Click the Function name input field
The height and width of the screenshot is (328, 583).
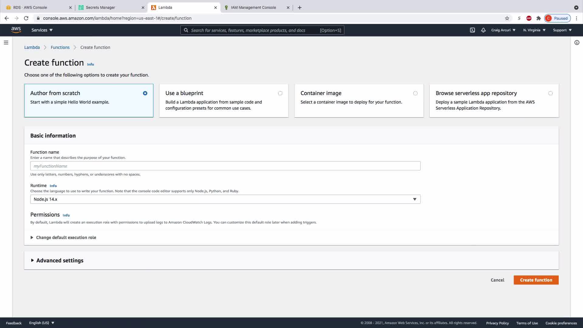225,166
